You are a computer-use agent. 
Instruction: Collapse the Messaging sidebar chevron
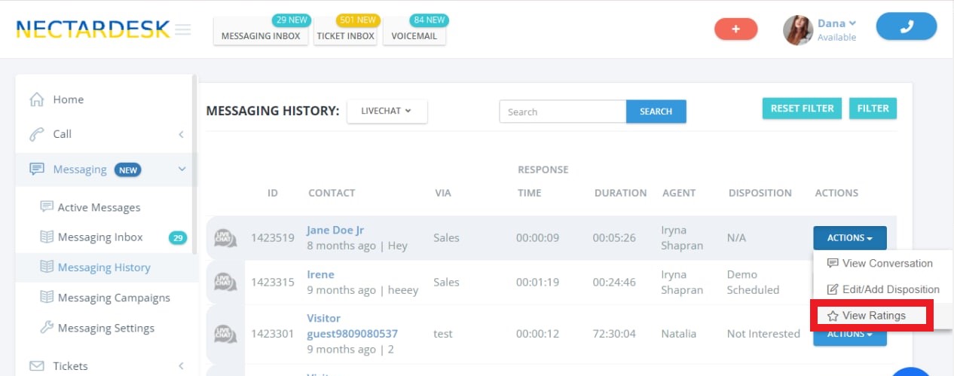coord(181,170)
